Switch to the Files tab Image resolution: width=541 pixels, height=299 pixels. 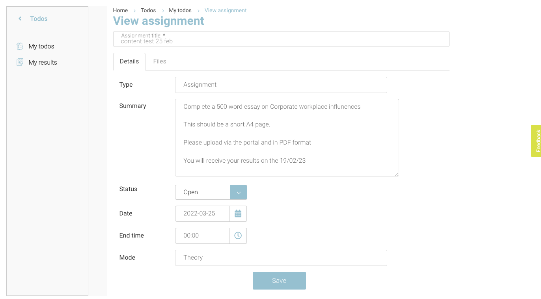160,61
